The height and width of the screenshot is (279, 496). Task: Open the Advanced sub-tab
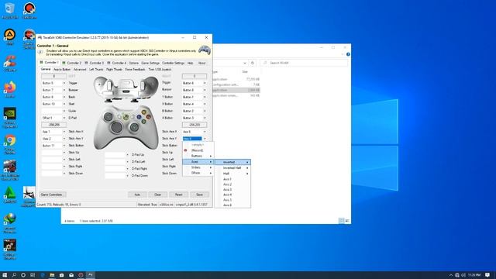[x=80, y=69]
